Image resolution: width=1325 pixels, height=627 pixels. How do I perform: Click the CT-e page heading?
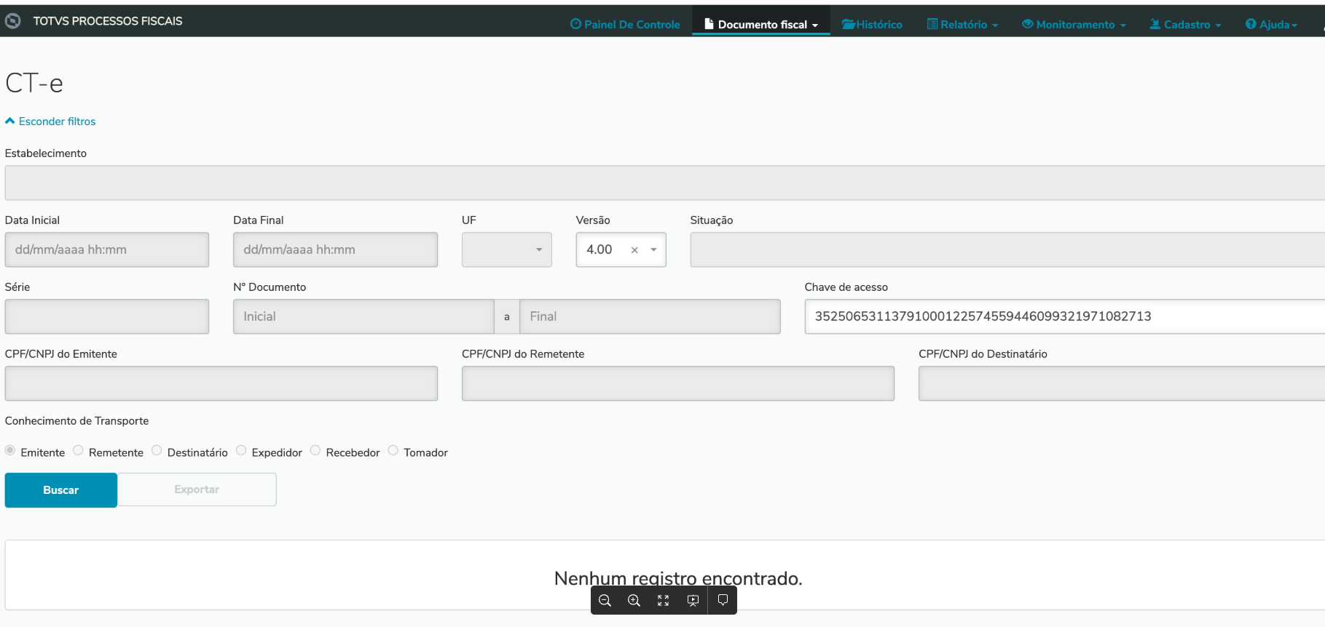pyautogui.click(x=34, y=83)
